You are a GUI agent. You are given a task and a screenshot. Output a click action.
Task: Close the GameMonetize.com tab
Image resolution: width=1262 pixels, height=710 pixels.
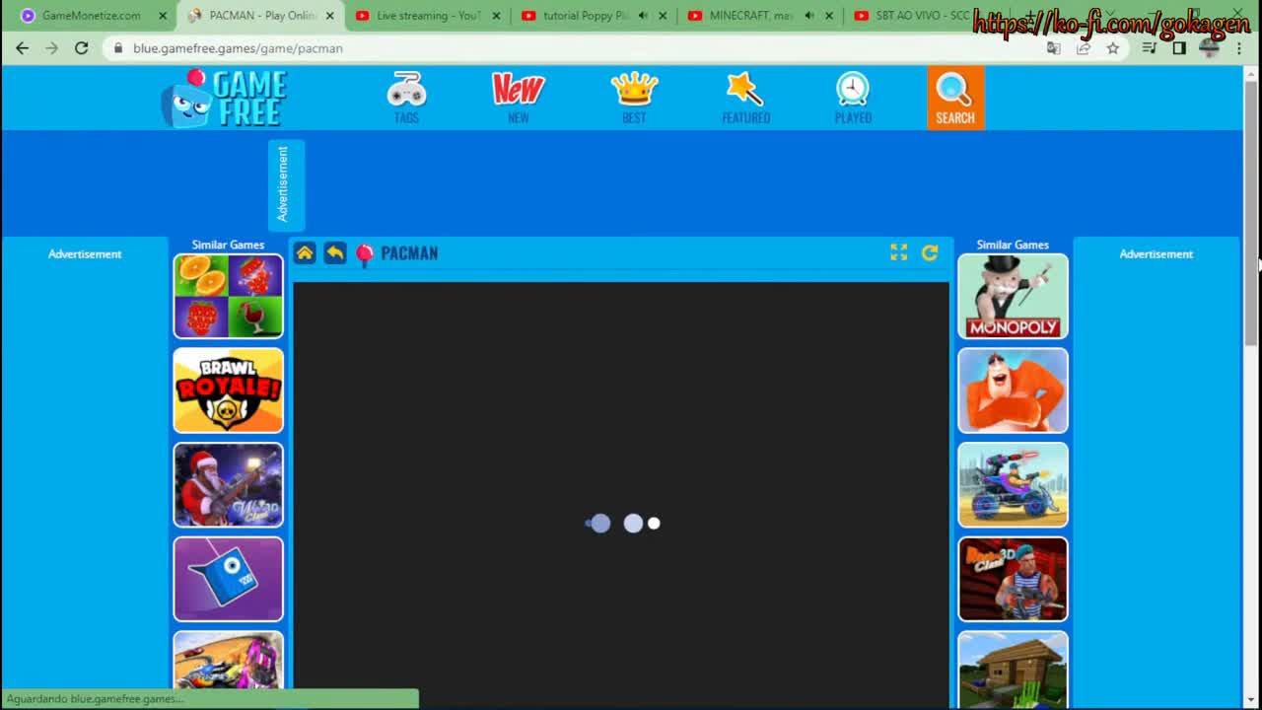tap(163, 16)
